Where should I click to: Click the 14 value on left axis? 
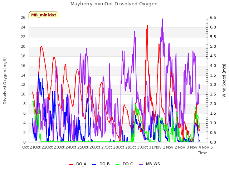point(23,75)
